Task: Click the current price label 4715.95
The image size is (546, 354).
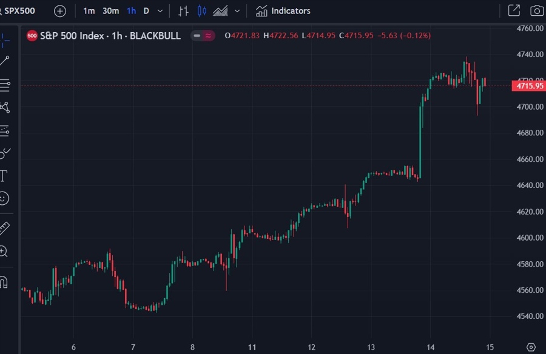Action: pos(528,85)
